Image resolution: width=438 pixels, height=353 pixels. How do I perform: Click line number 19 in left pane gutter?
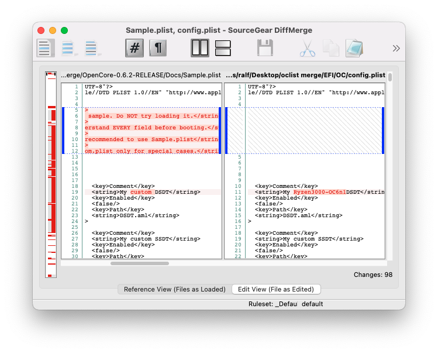(x=75, y=192)
